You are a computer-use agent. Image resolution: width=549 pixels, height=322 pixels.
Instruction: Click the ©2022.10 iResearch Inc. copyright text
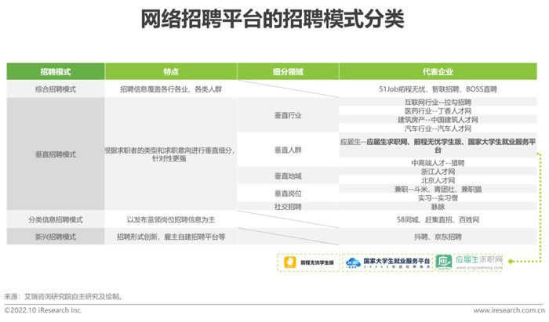coord(42,310)
